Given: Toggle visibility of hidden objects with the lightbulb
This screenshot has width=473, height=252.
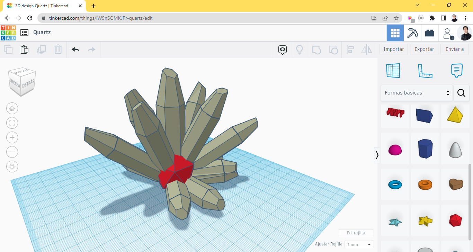Looking at the screenshot, I should (299, 49).
